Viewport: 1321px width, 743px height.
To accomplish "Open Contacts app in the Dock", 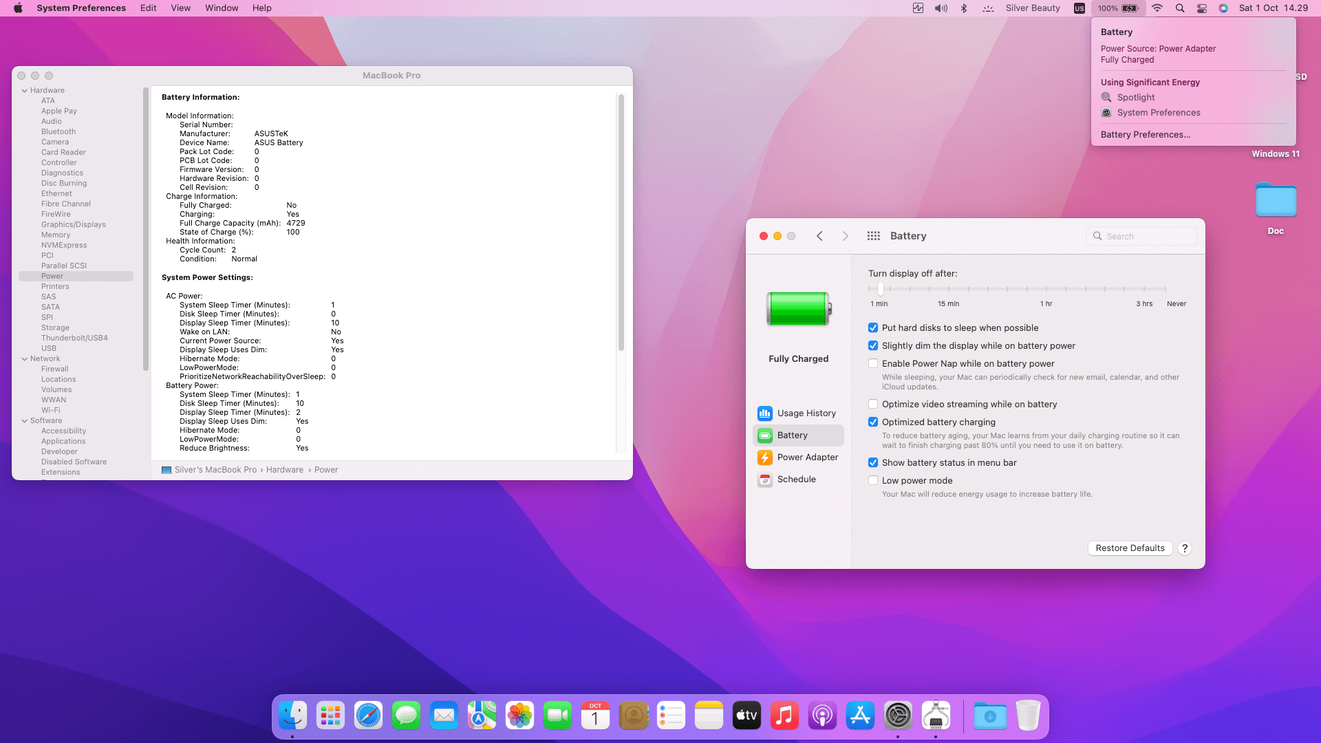I will [634, 716].
